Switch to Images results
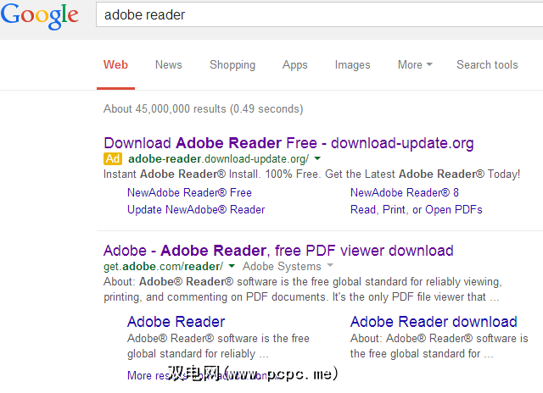543x393 pixels. tap(352, 65)
